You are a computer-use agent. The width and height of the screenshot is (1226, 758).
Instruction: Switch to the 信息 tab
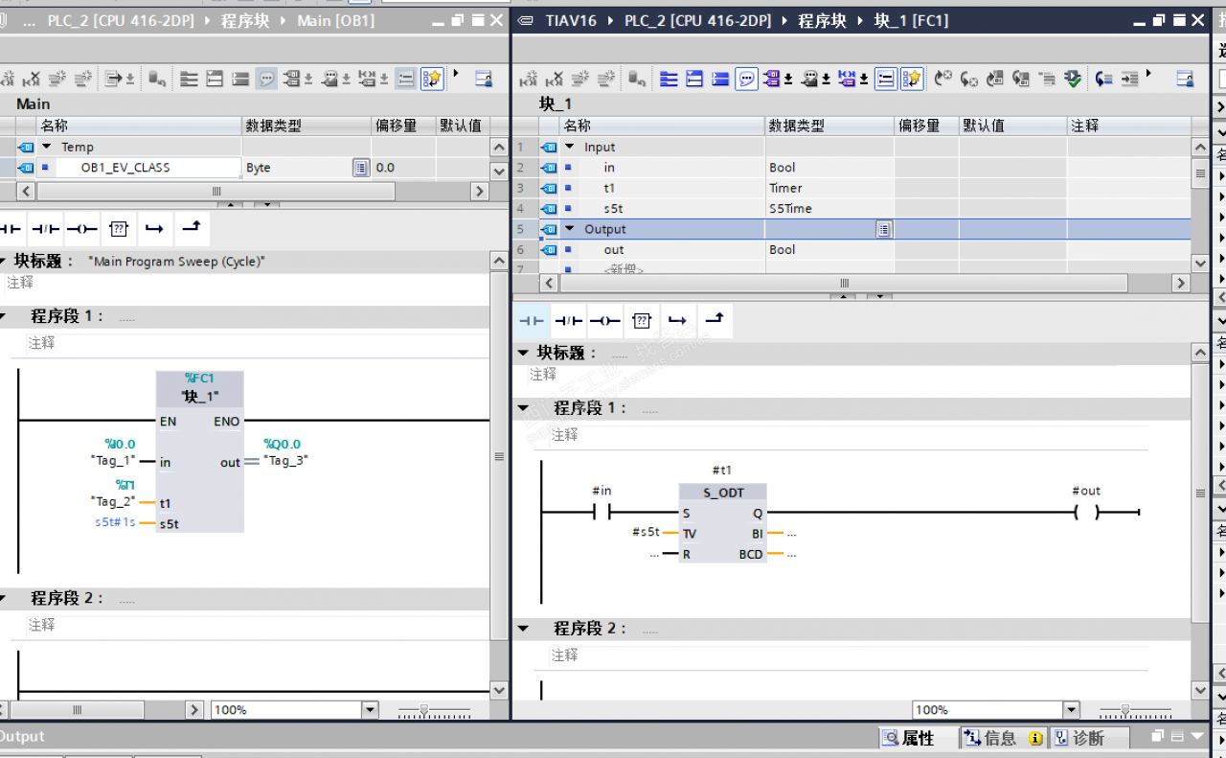1000,737
